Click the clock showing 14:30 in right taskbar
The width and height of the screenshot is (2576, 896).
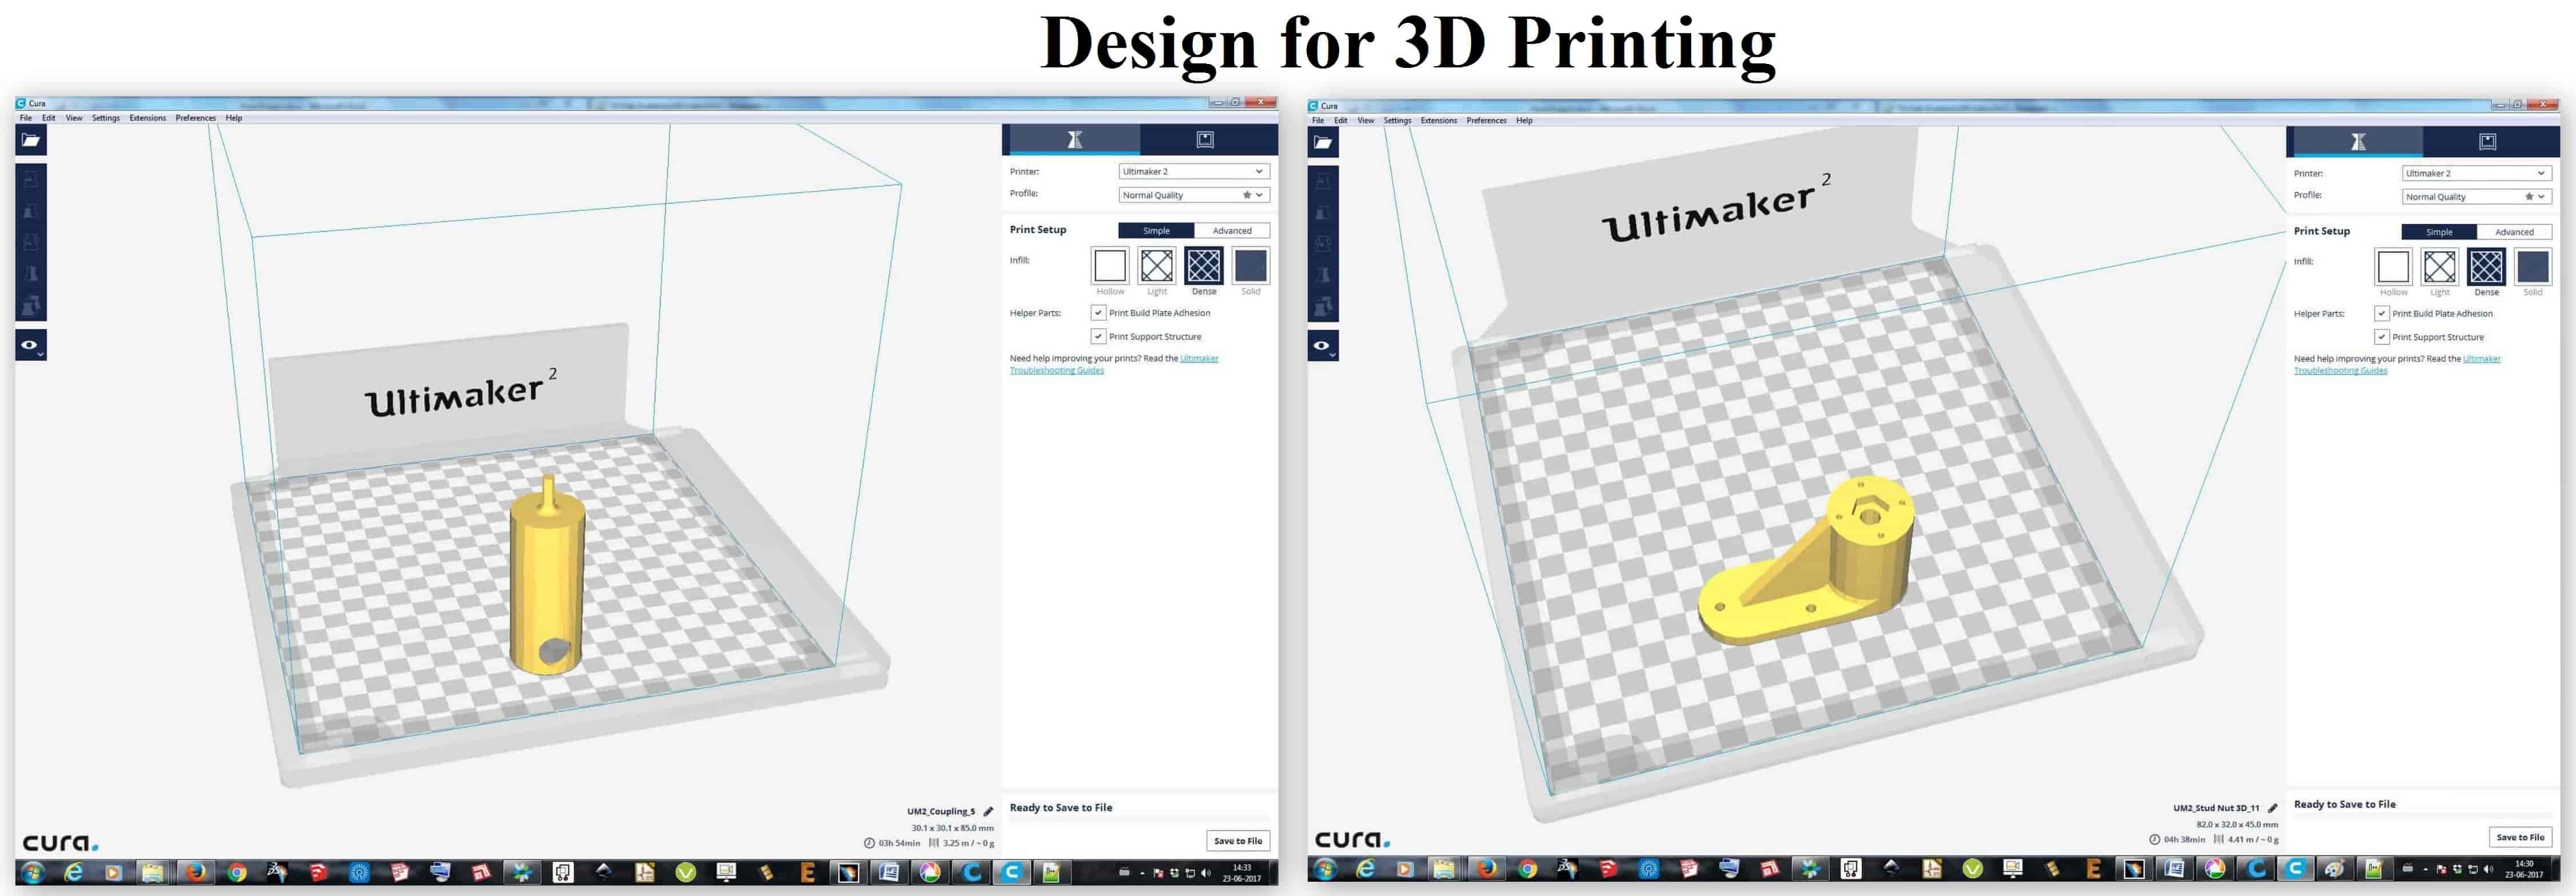click(2524, 869)
